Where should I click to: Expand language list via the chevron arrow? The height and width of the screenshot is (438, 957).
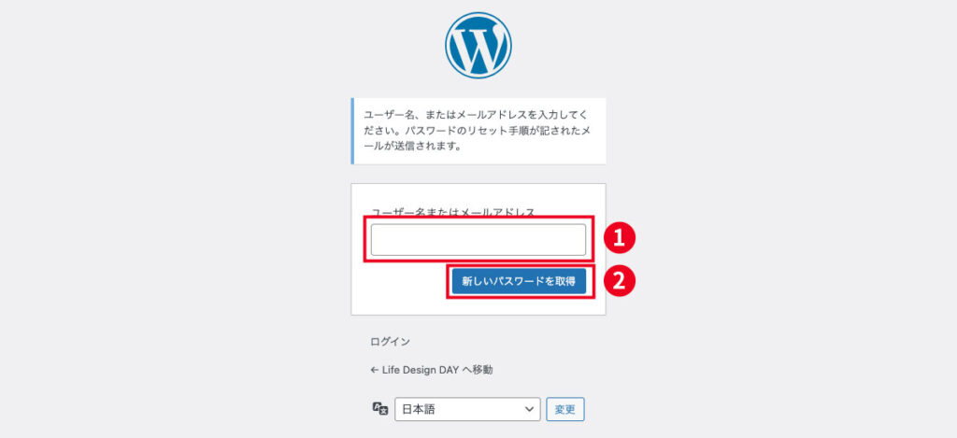[529, 409]
